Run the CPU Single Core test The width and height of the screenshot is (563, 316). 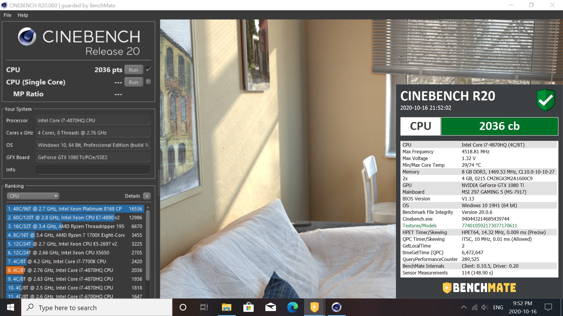pos(133,82)
